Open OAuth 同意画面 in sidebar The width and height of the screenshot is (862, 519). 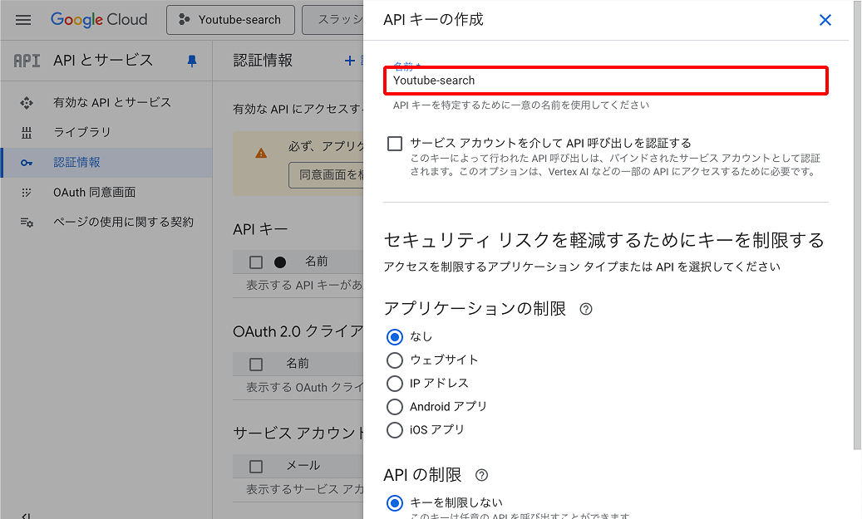[106, 192]
